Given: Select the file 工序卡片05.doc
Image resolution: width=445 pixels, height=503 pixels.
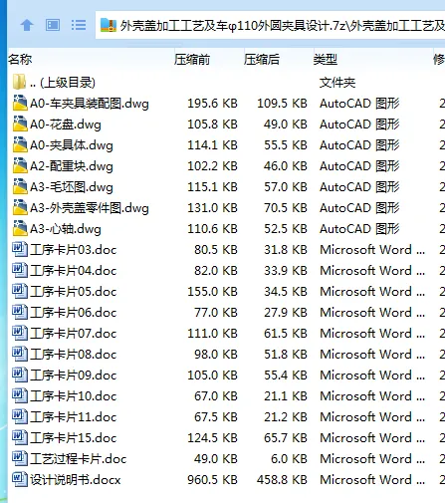Looking at the screenshot, I should (74, 292).
